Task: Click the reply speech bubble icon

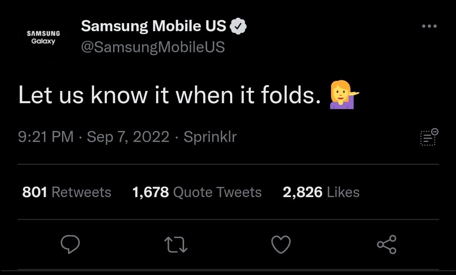Action: (70, 244)
